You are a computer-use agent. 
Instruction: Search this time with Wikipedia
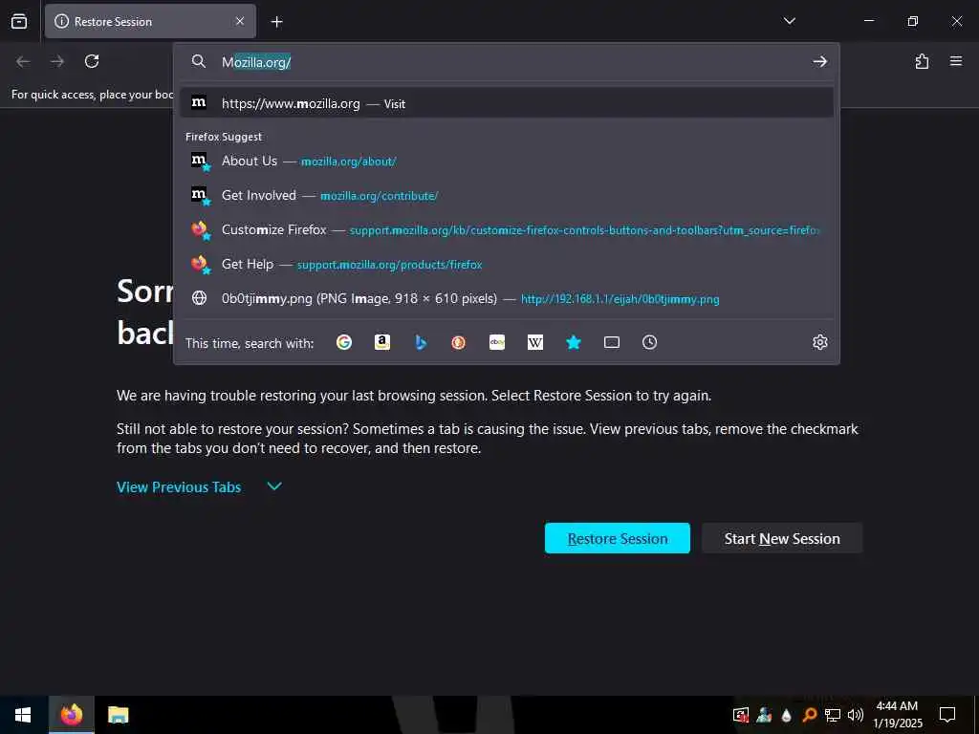(x=535, y=342)
